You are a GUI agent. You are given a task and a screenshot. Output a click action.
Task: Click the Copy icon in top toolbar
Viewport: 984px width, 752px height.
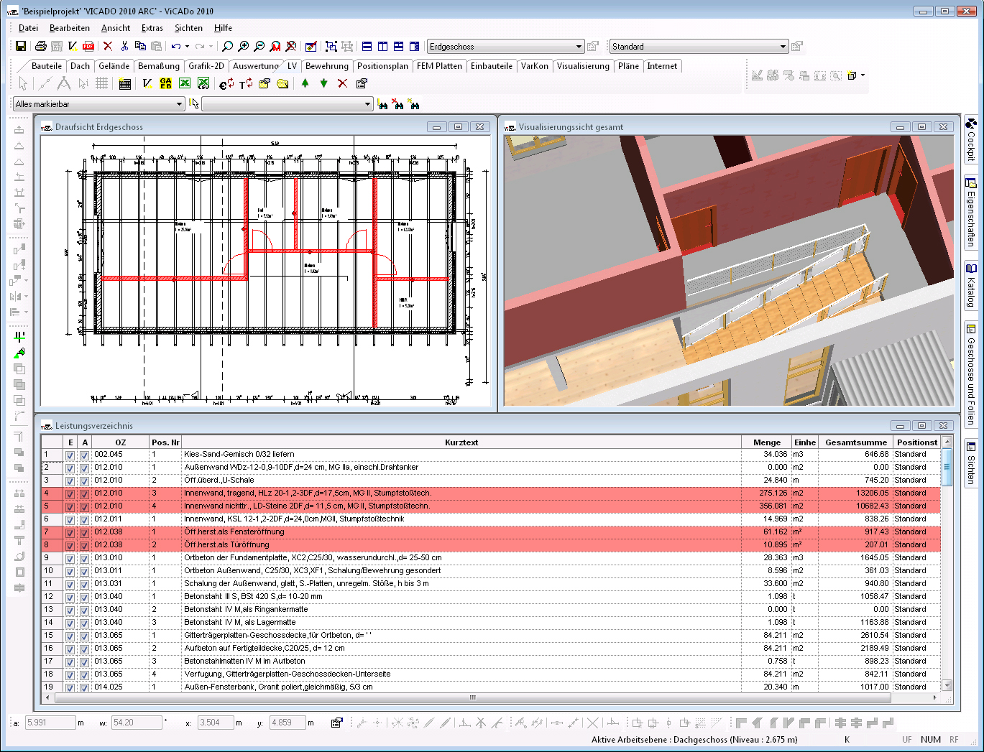coord(140,46)
